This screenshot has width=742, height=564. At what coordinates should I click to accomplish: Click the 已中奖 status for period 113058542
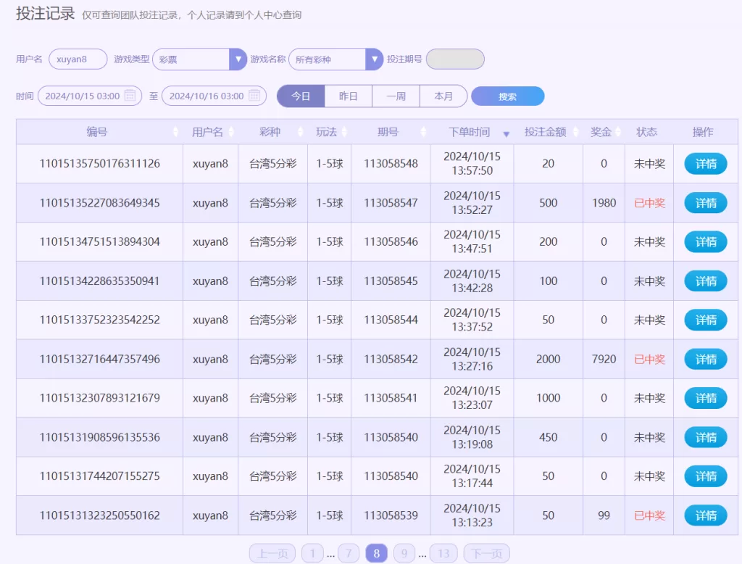point(650,360)
